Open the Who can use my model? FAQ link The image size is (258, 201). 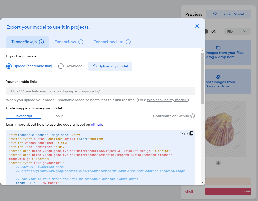(x=167, y=100)
